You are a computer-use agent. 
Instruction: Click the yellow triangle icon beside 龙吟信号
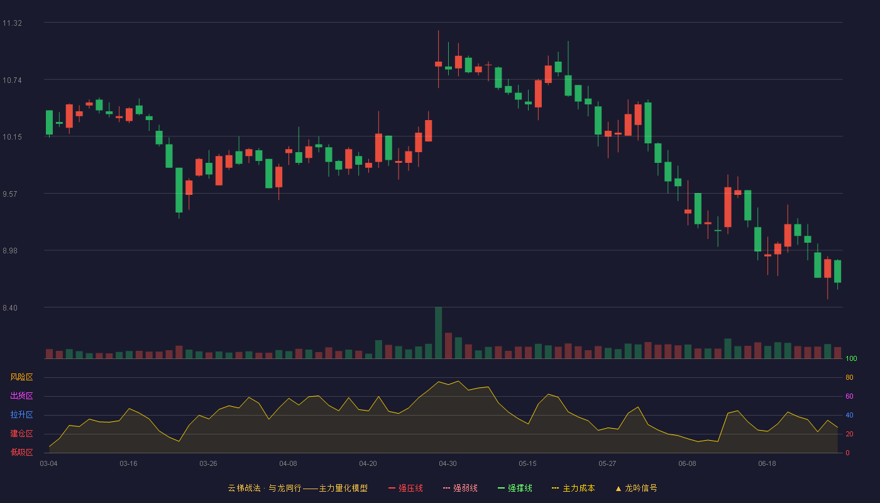click(618, 488)
